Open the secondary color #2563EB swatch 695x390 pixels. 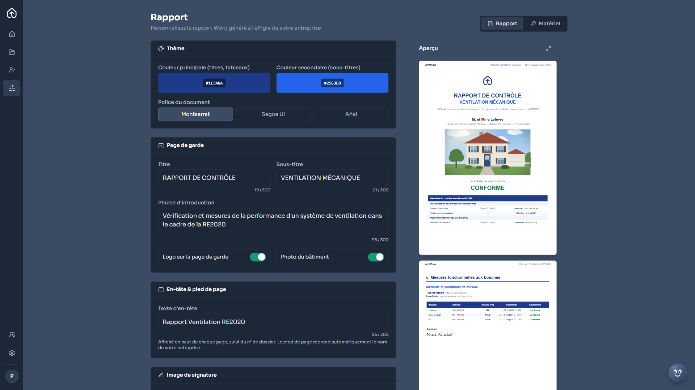point(332,83)
